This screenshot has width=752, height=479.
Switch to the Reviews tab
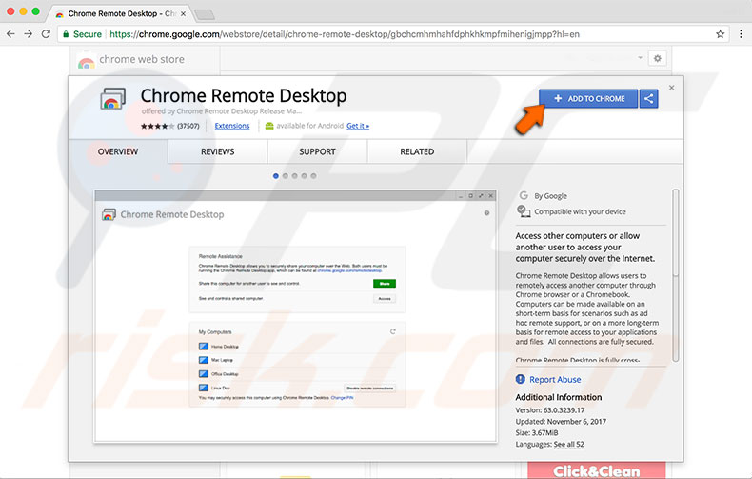(218, 151)
